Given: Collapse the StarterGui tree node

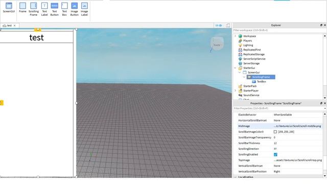Looking at the screenshot, I should coord(235,68).
